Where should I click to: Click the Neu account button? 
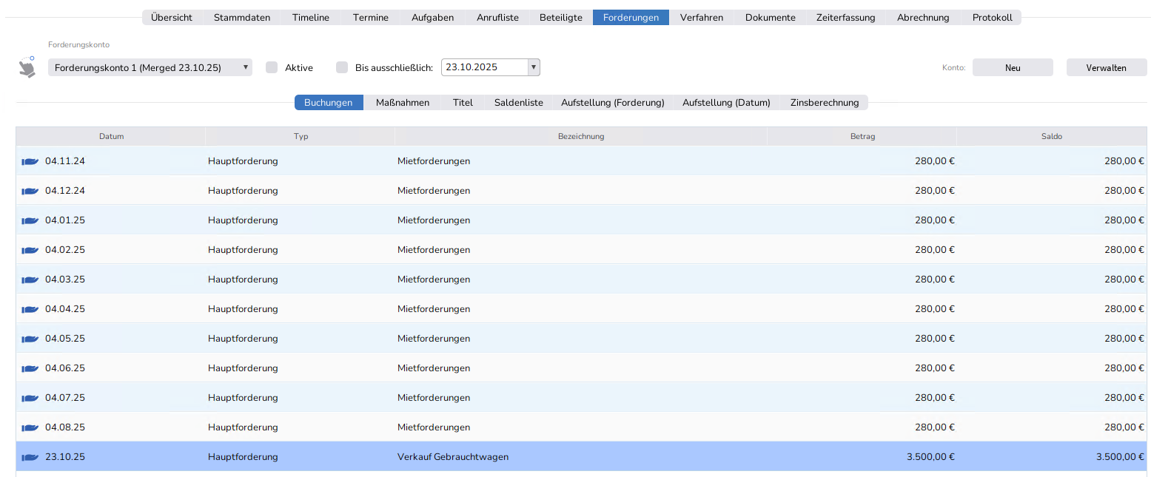pos(1012,67)
